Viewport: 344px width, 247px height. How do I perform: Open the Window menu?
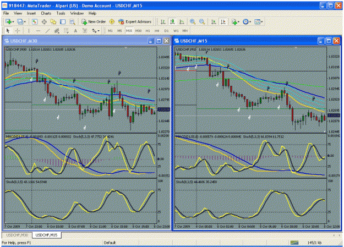(77, 13)
